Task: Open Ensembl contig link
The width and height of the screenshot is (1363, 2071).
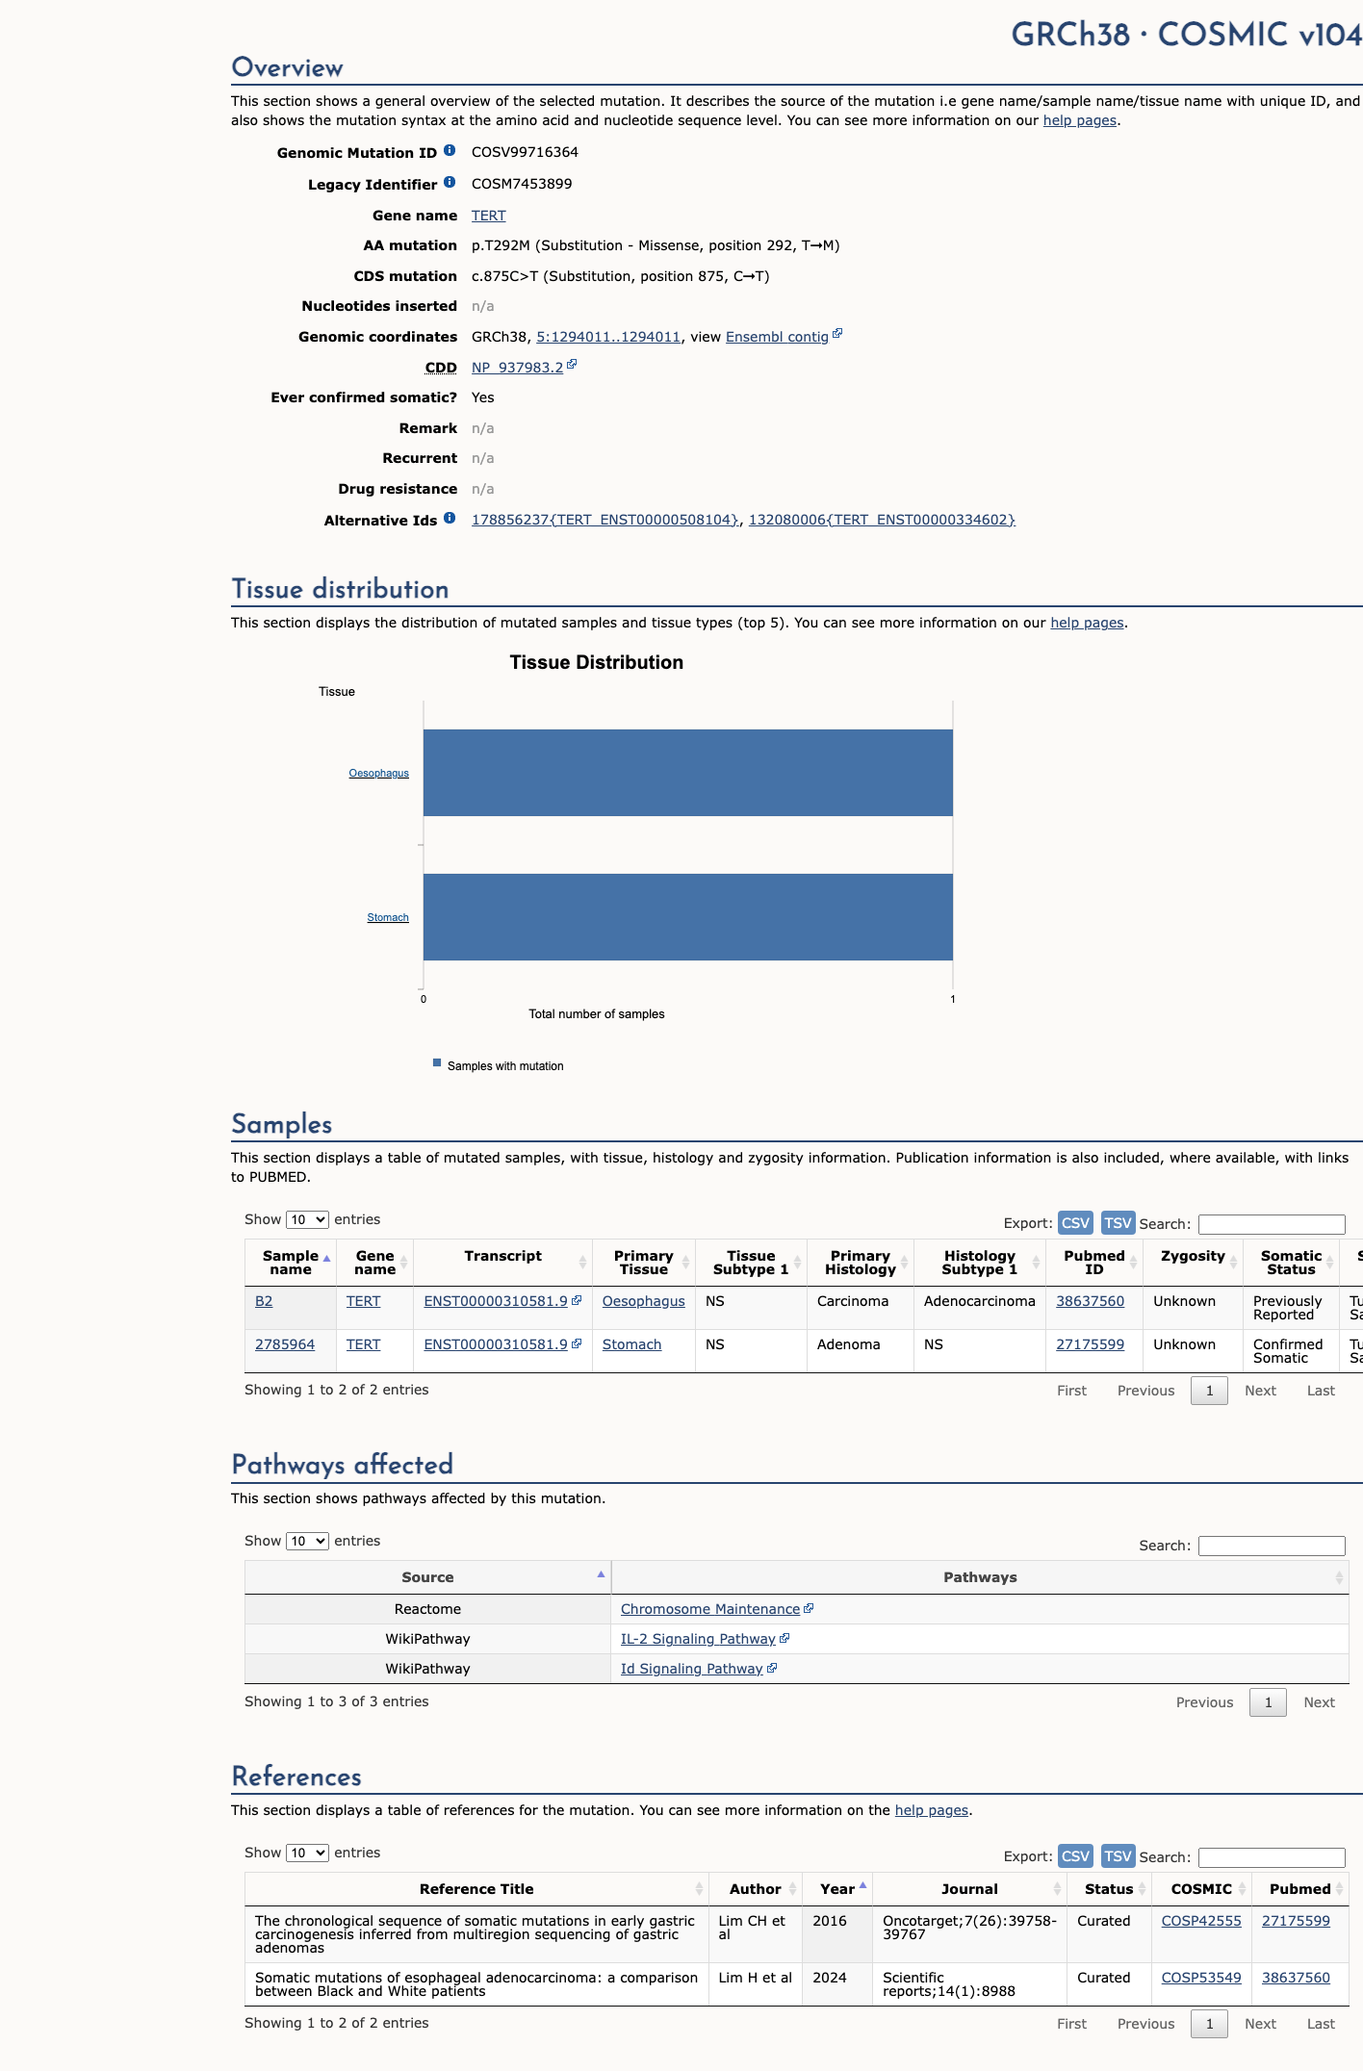Action: 777,337
